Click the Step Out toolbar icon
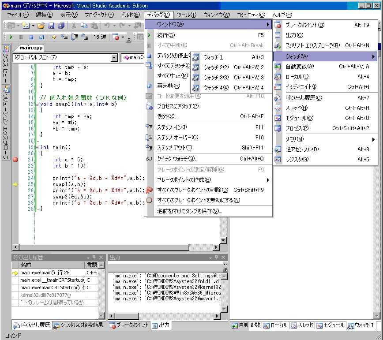The image size is (383, 340). tap(85, 37)
